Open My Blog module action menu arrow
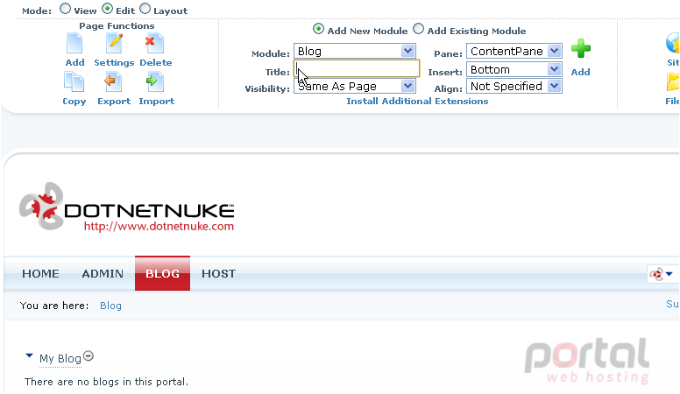This screenshot has width=680, height=394. pyautogui.click(x=29, y=355)
